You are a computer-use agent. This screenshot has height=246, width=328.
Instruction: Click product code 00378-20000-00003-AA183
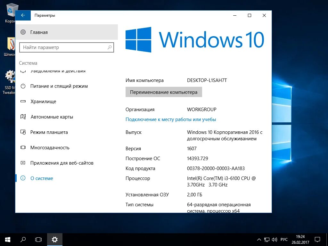216,168
